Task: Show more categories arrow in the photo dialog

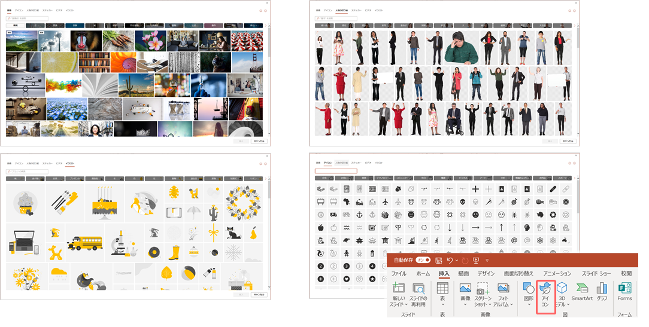Action: pyautogui.click(x=265, y=26)
